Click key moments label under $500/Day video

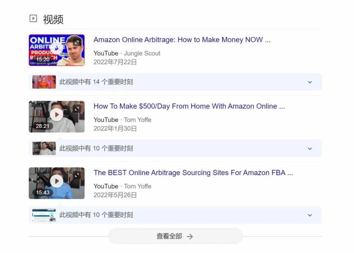pyautogui.click(x=96, y=148)
